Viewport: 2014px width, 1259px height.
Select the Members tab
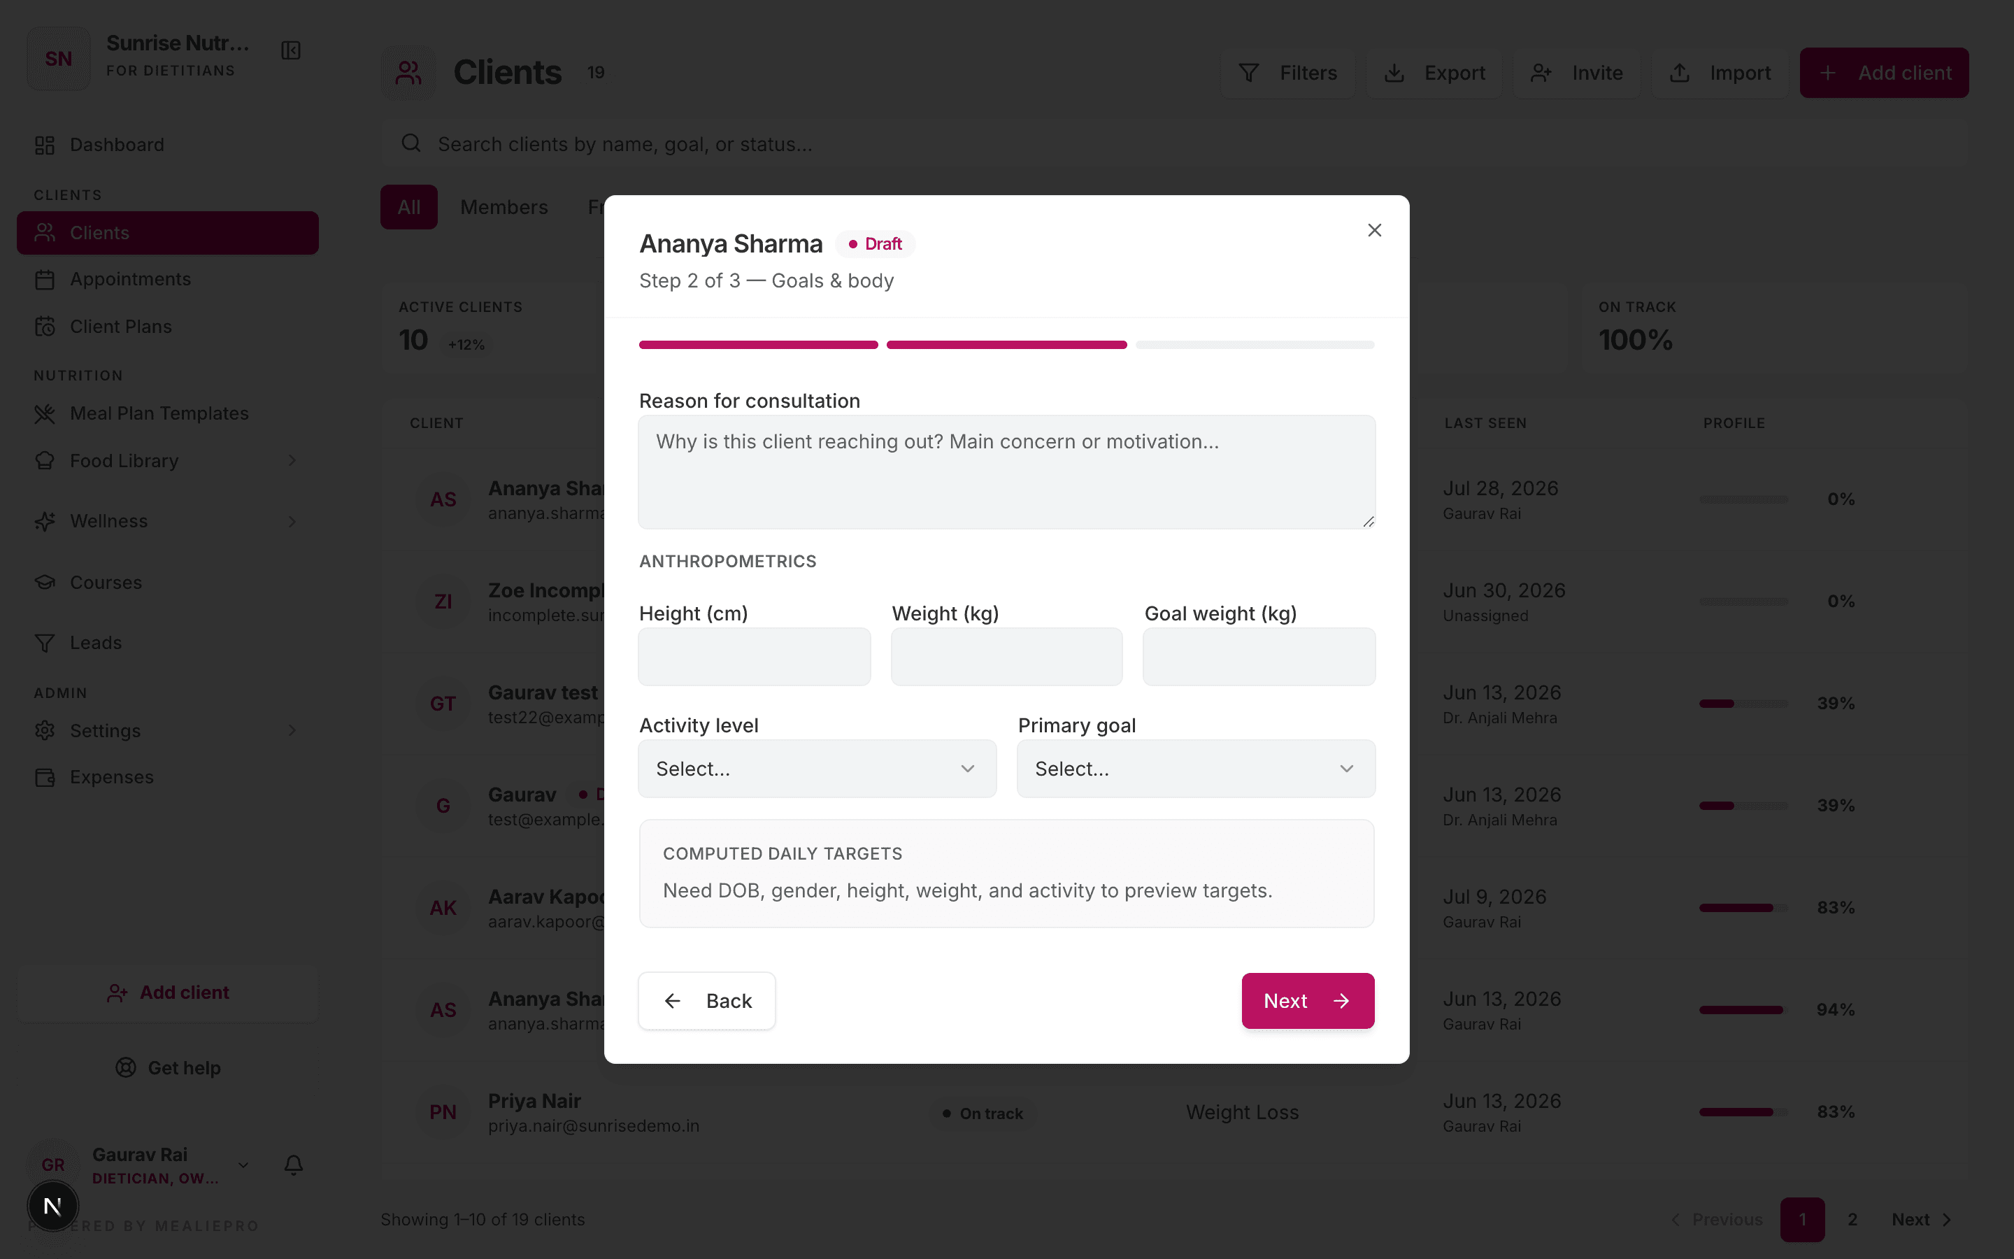coord(503,207)
